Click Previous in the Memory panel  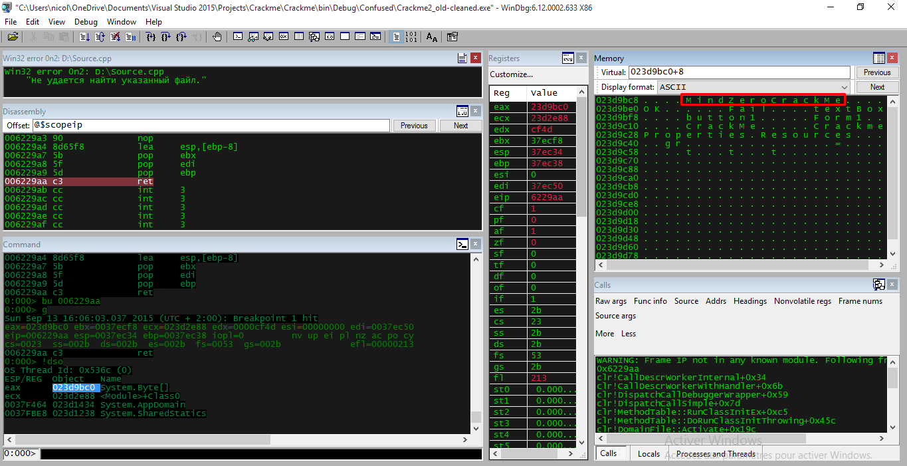pos(877,72)
